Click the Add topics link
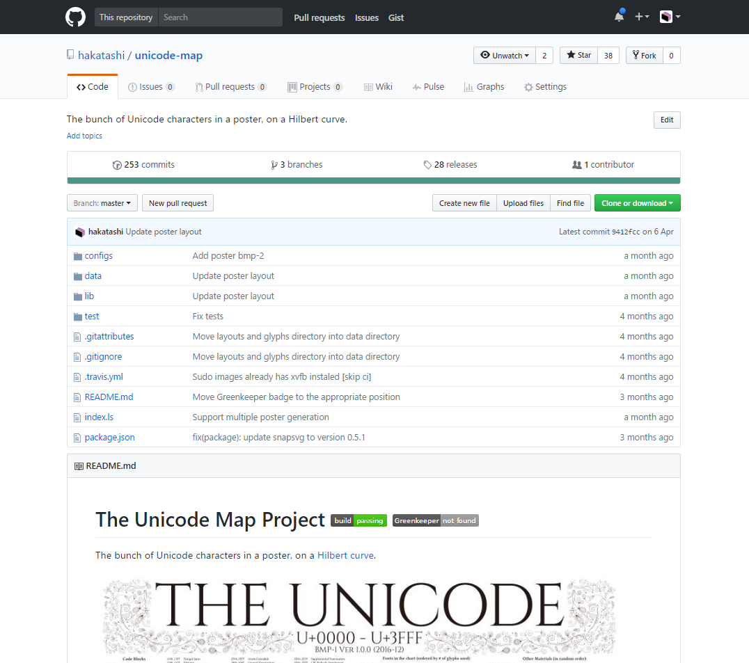Screen dimensions: 749x663 84,136
